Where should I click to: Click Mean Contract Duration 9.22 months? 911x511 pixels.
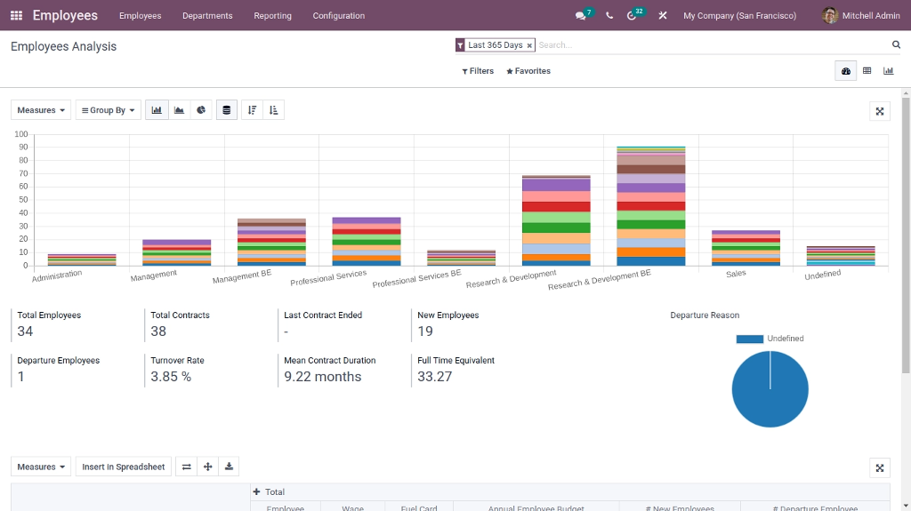pos(322,376)
